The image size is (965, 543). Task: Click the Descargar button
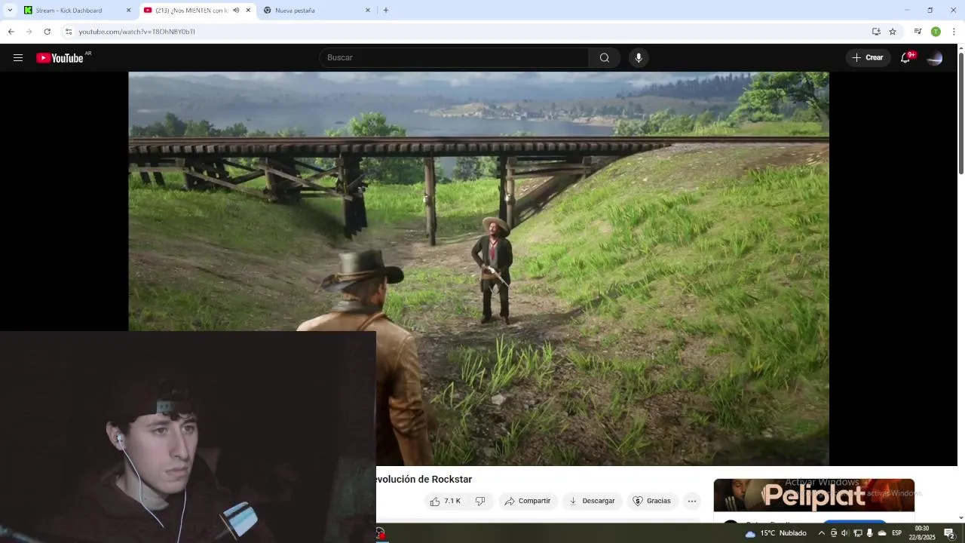[592, 501]
